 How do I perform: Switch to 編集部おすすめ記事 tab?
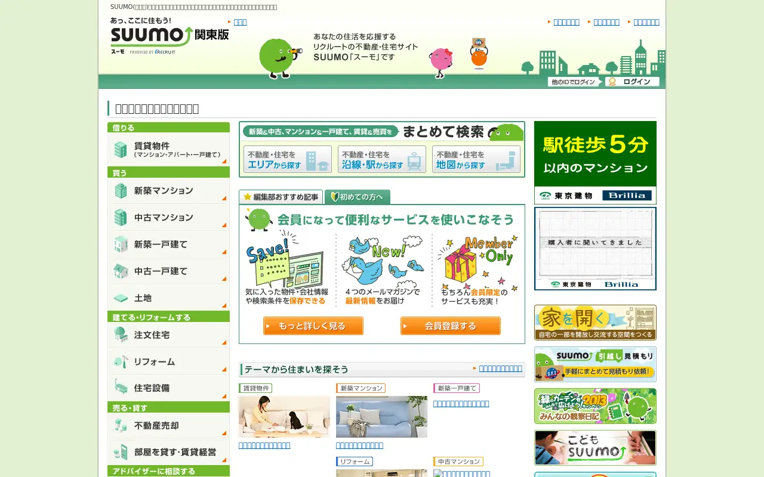[281, 197]
